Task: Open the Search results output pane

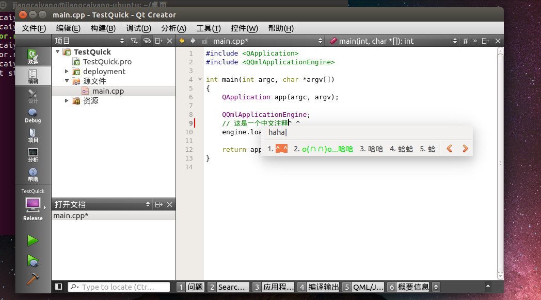Action: coord(228,287)
